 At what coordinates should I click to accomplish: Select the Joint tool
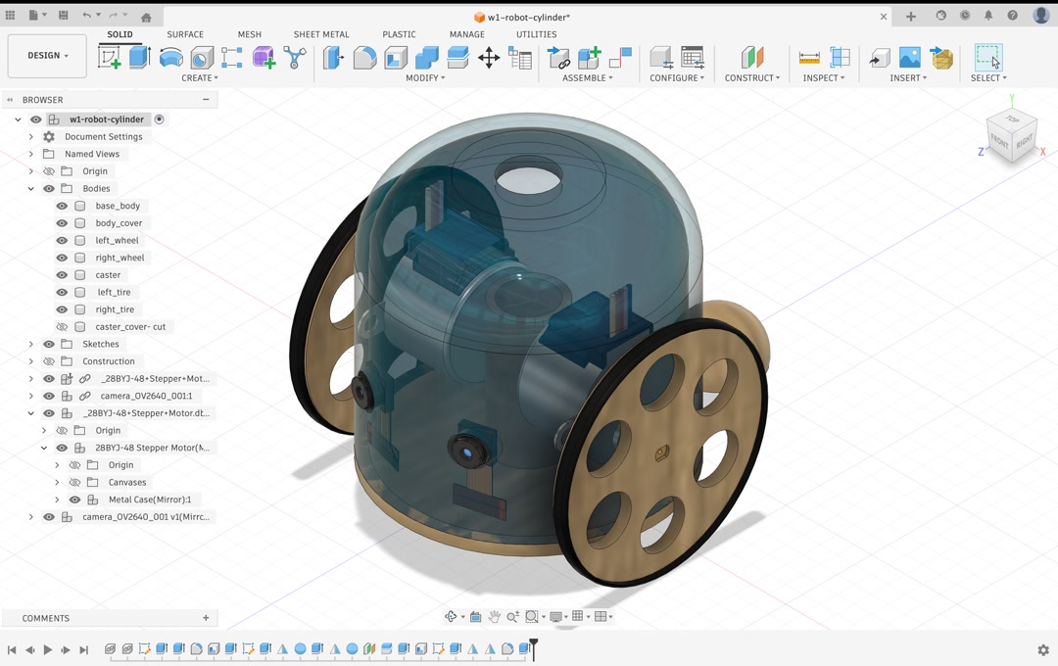pyautogui.click(x=620, y=58)
